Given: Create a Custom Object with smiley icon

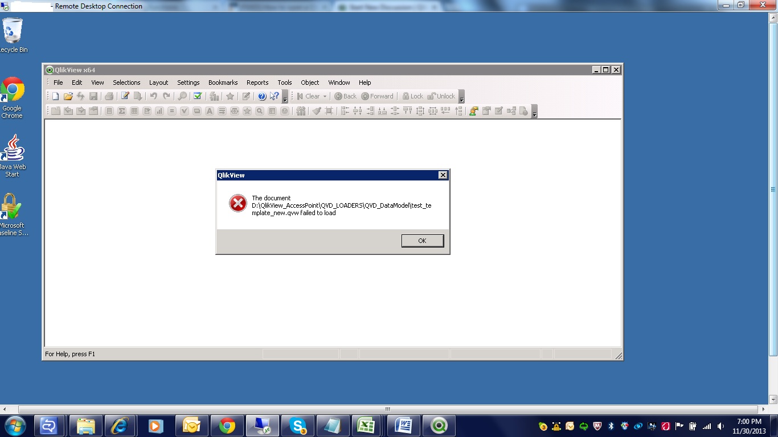Looking at the screenshot, I should click(x=285, y=111).
